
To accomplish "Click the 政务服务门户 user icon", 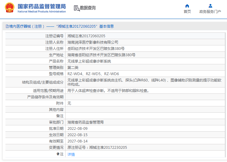I will coord(210,6).
